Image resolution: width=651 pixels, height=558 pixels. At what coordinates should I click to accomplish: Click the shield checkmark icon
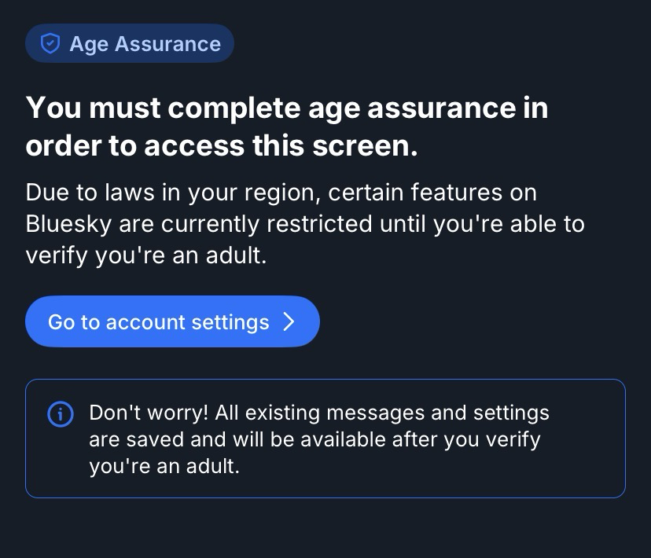coord(50,44)
